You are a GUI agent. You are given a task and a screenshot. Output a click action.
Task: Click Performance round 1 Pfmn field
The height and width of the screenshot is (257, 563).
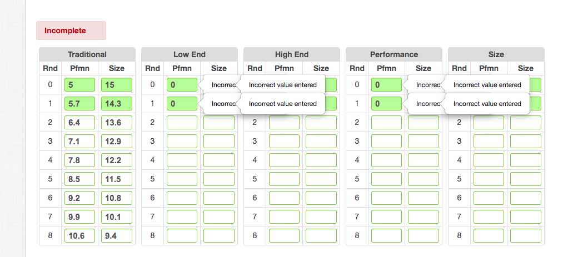387,104
